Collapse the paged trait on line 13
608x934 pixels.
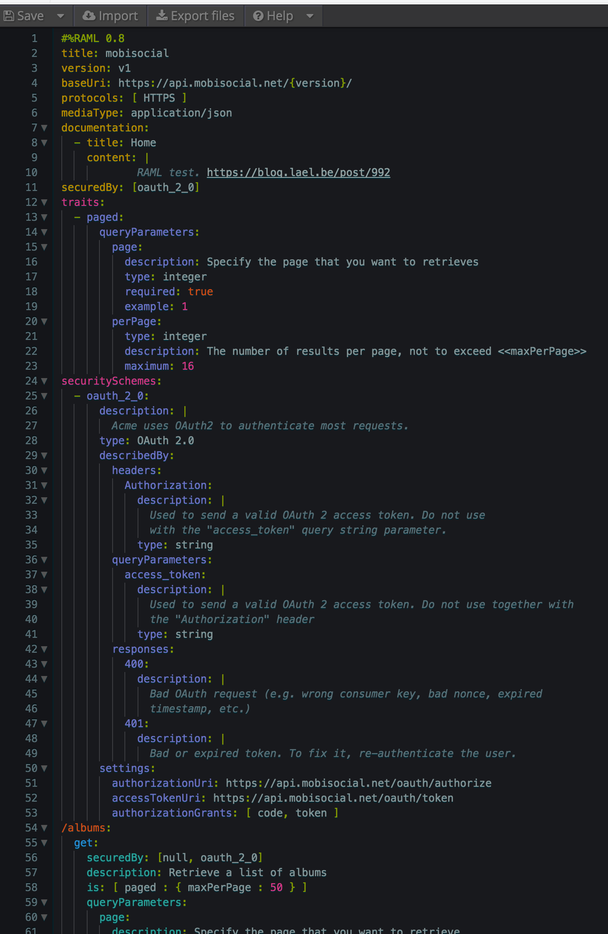coord(44,217)
